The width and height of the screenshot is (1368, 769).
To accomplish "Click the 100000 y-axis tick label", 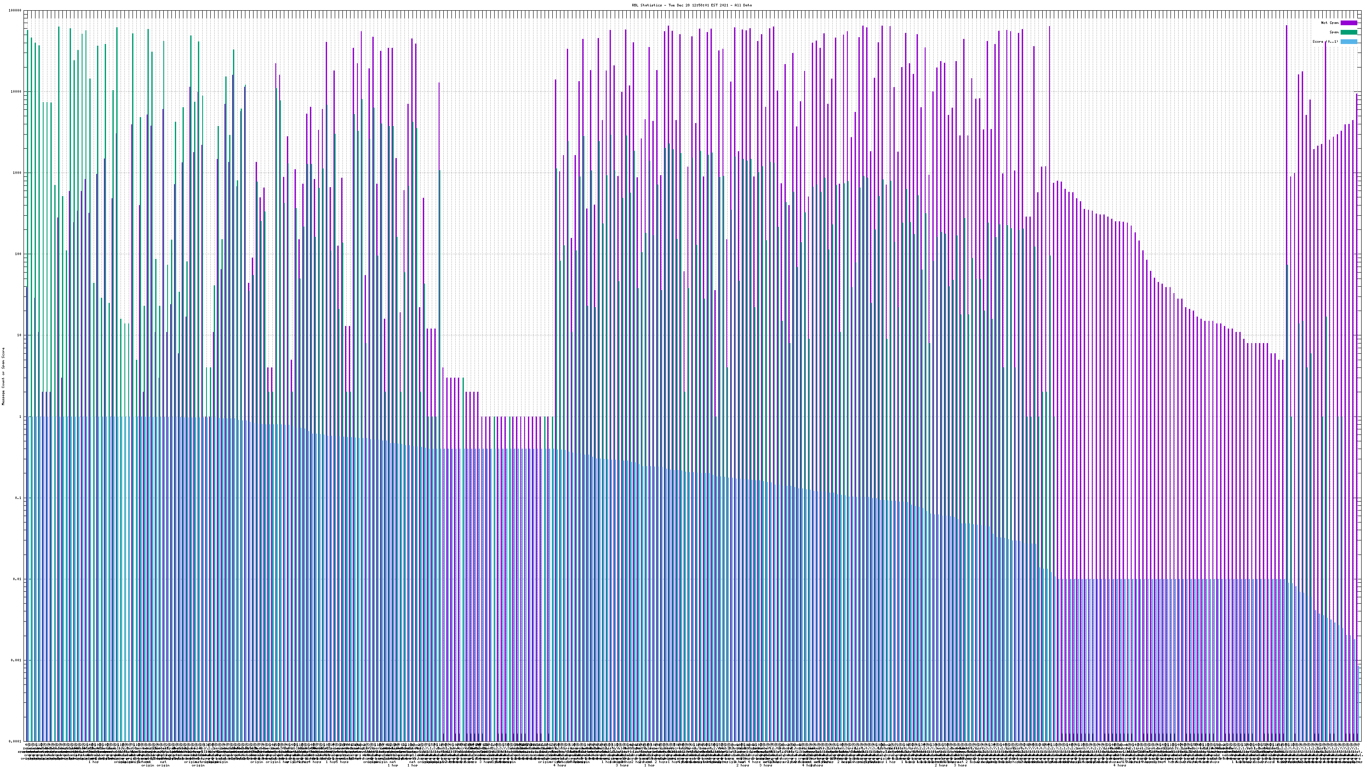I will [15, 11].
